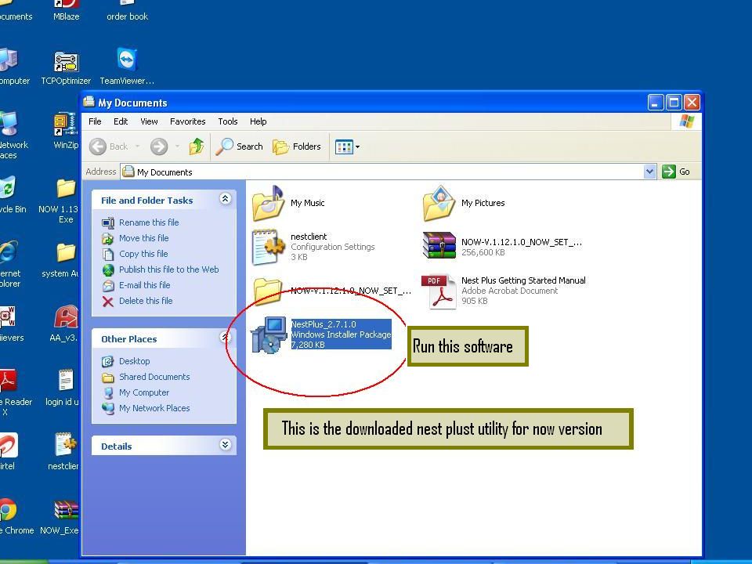This screenshot has height=564, width=752.
Task: Click the WinZip desktop shortcut
Action: 66,131
